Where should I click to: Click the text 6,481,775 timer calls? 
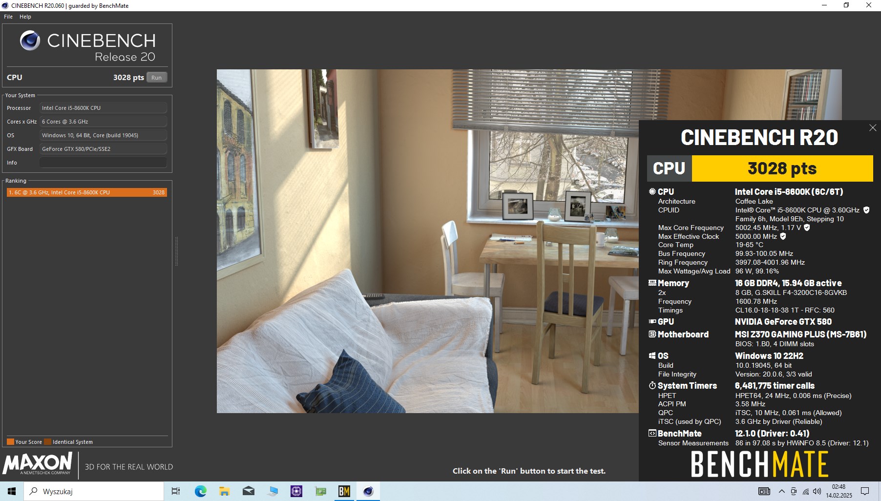coord(775,386)
